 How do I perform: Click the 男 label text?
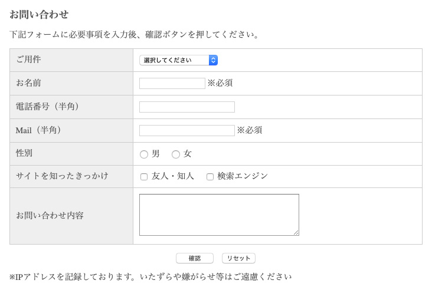(156, 154)
